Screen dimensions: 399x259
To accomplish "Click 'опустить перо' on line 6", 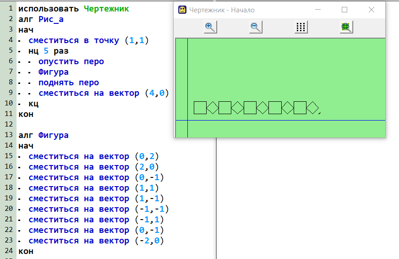I will (71, 61).
